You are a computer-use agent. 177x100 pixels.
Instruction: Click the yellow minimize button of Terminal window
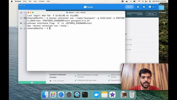[30, 12]
